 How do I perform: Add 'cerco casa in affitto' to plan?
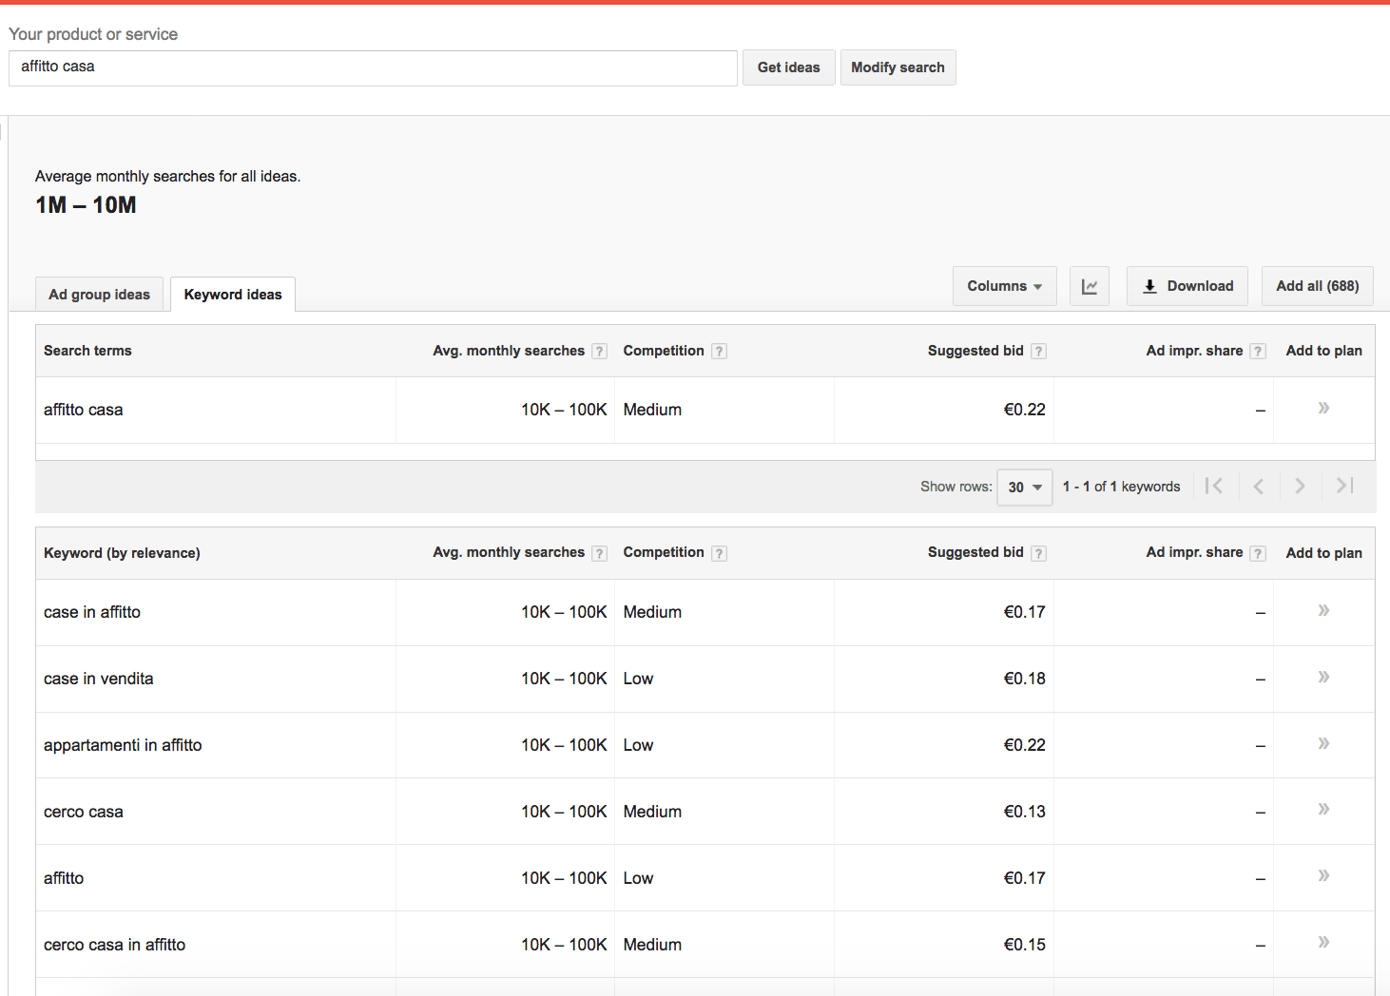pyautogui.click(x=1323, y=942)
